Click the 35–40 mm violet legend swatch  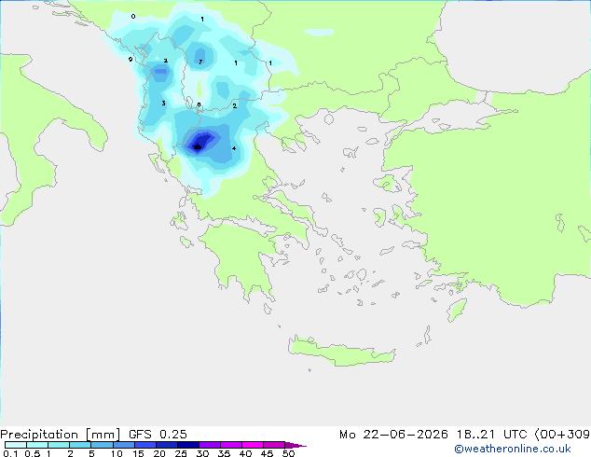click(x=231, y=445)
